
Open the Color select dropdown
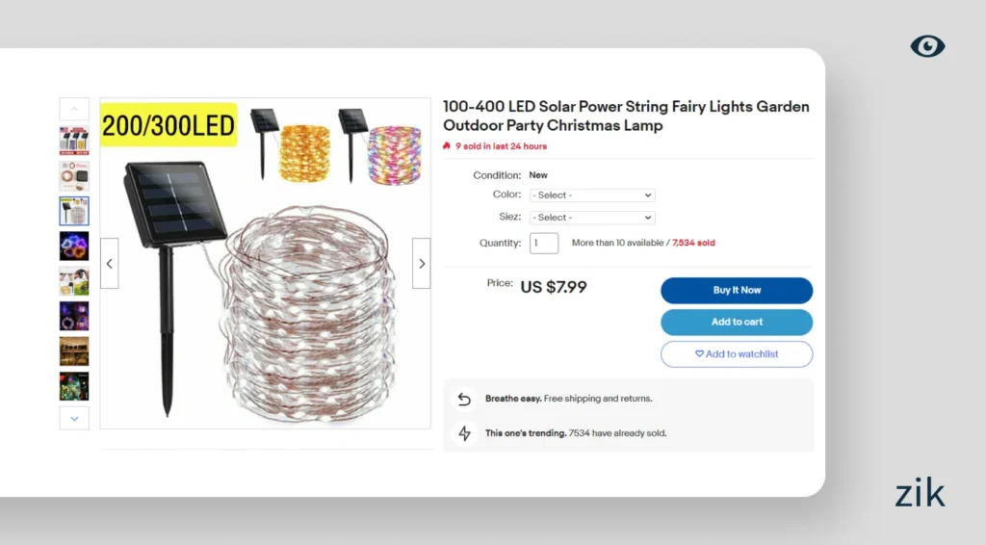[x=592, y=195]
